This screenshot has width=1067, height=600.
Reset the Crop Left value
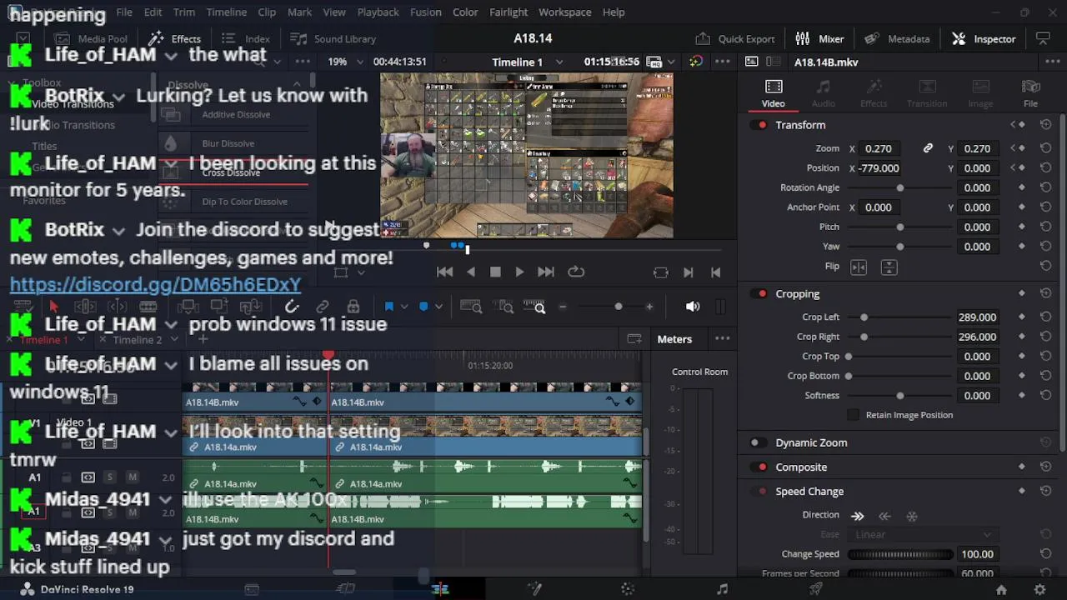point(1045,317)
